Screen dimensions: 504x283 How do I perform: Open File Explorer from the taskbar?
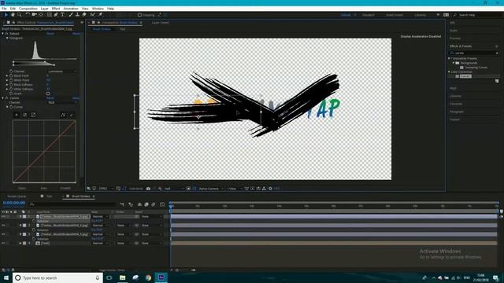(123, 277)
